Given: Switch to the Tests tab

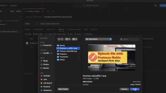Looking at the screenshot, I should pyautogui.click(x=86, y=29).
